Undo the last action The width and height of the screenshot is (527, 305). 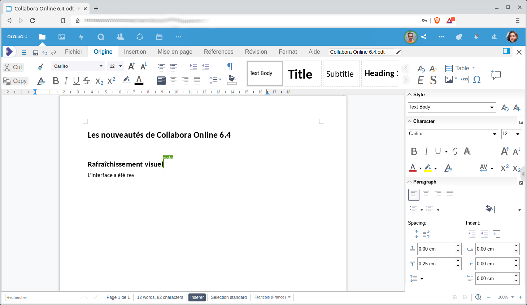click(45, 53)
